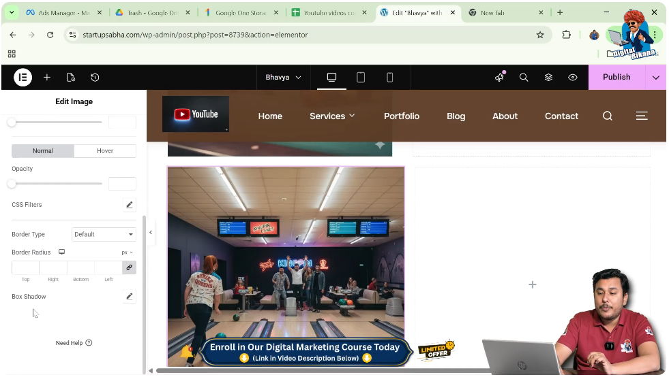Toggle preview changes eye icon
Image resolution: width=669 pixels, height=377 pixels.
point(573,78)
